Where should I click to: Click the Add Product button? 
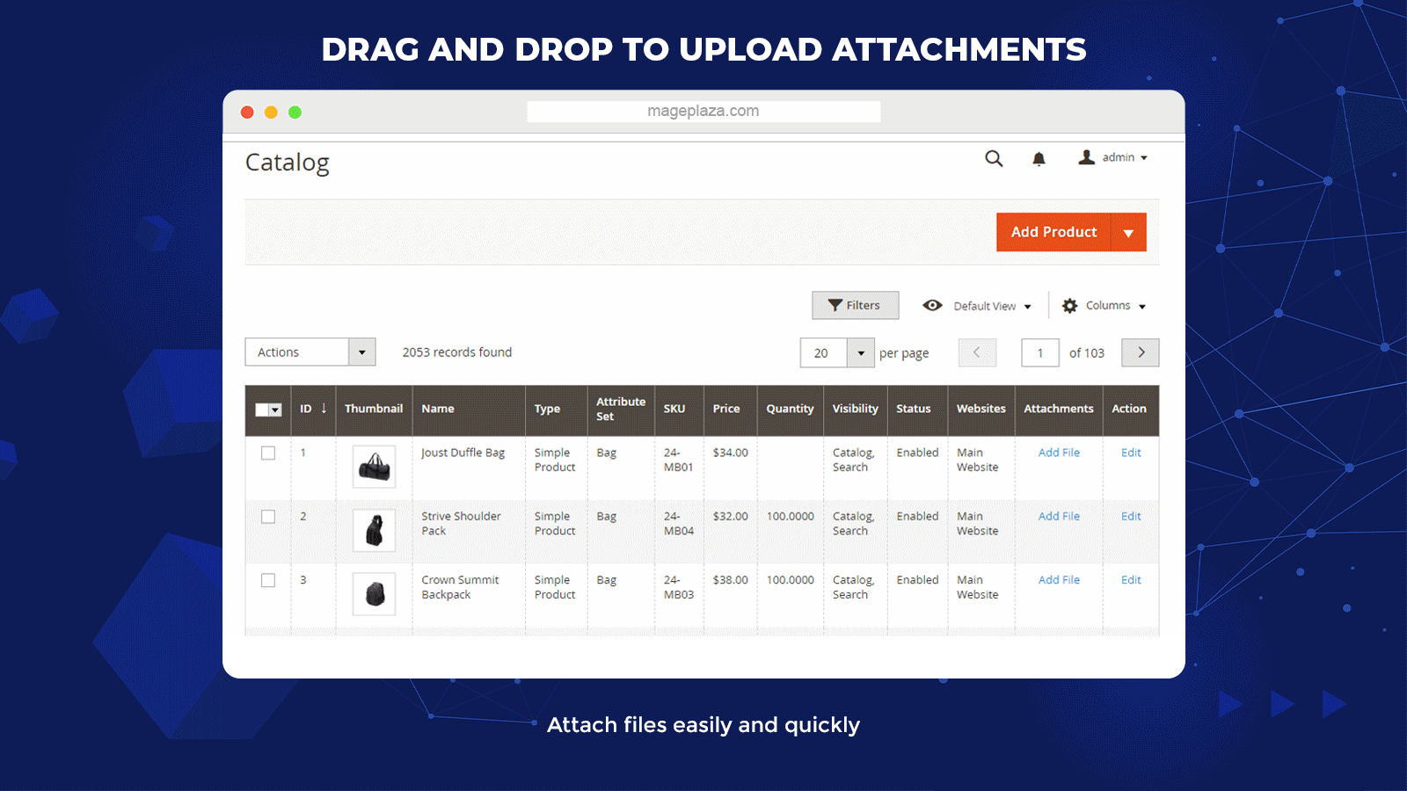pyautogui.click(x=1053, y=232)
